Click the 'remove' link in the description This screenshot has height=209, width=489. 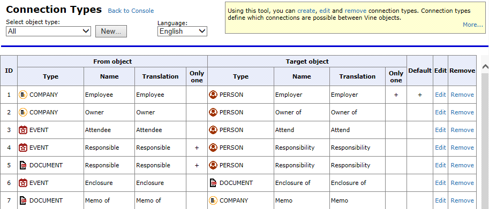356,11
